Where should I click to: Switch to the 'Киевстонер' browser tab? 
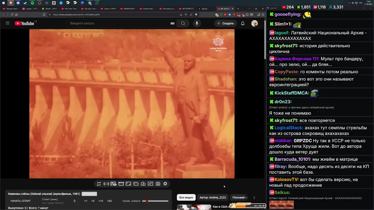[148, 9]
